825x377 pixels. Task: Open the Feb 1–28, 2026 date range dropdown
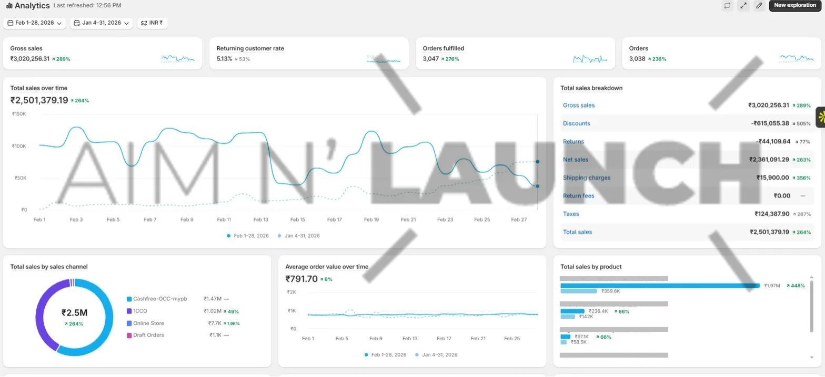34,23
